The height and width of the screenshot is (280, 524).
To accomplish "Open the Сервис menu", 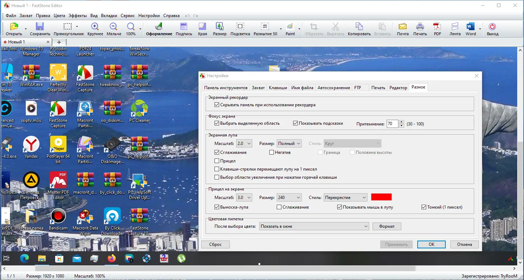I will (128, 16).
